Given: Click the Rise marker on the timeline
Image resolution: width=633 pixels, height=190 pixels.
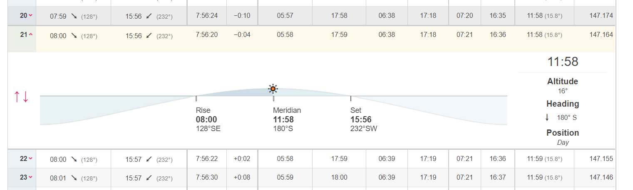Looking at the screenshot, I should point(196,98).
